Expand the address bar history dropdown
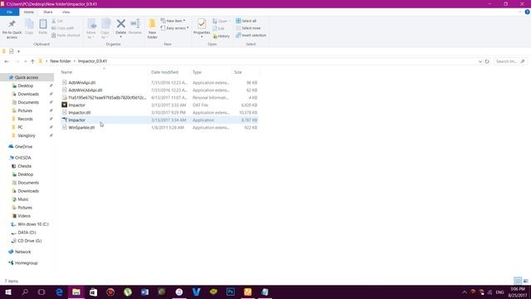This screenshot has height=299, width=531. click(480, 61)
